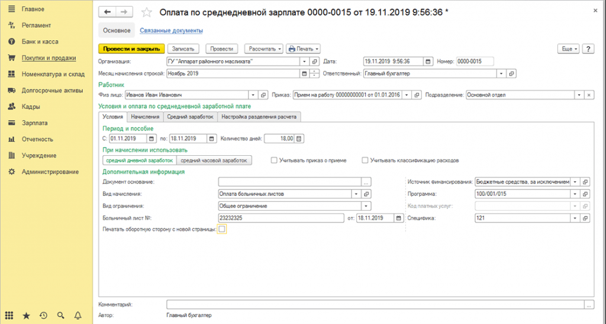Open calculator icon beside Количество дней

tap(299, 139)
